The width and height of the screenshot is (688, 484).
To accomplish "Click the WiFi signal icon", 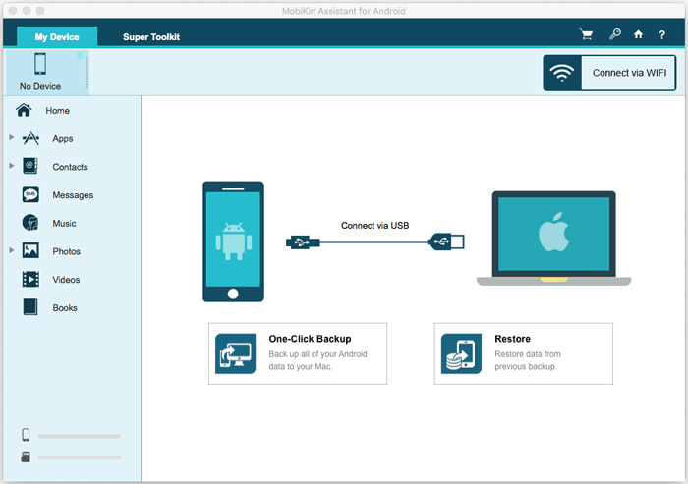I will click(561, 73).
